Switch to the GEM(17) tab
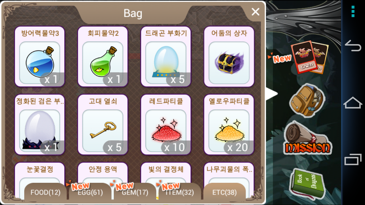 [x=135, y=192]
